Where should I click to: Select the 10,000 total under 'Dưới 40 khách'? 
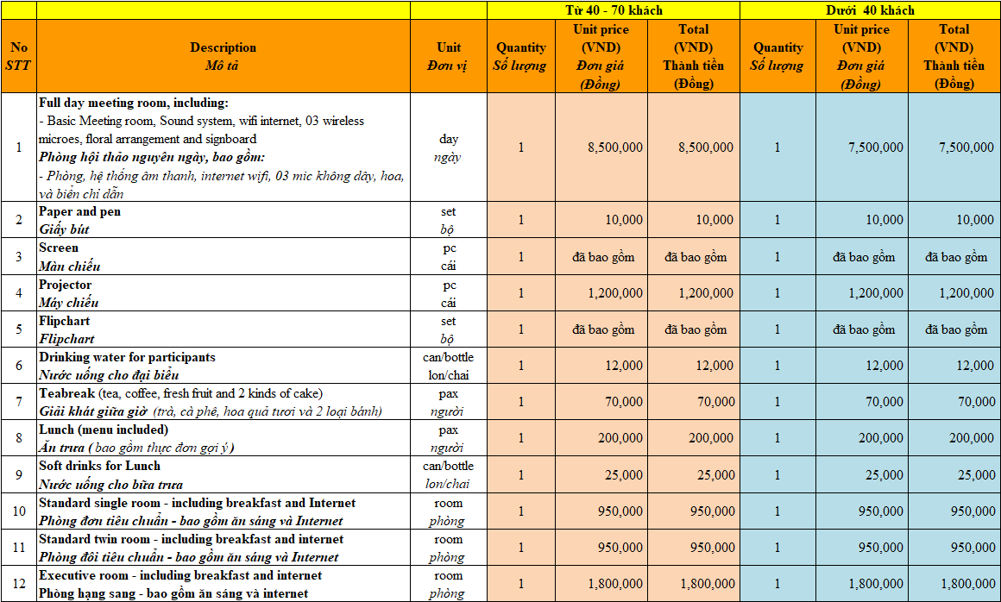(954, 220)
